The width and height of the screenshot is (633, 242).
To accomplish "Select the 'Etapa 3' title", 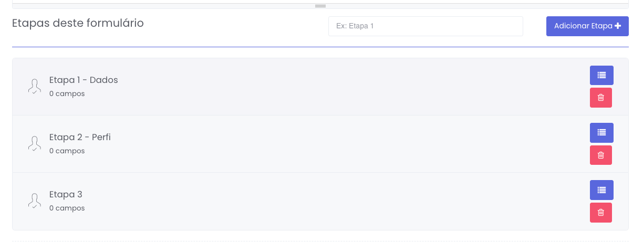I will tap(66, 195).
